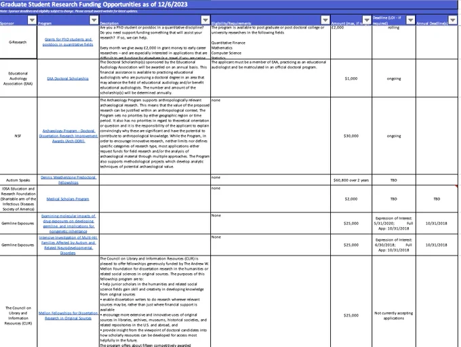Open the Deadline (LOI) column filter dropdown
This screenshot has height=347, width=461.
410,20
